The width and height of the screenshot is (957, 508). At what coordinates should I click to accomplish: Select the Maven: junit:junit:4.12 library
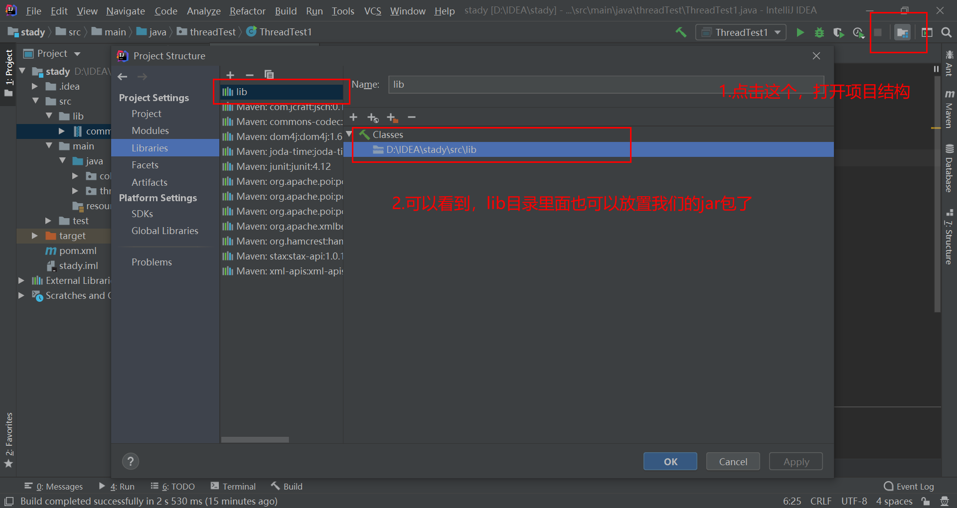(282, 166)
